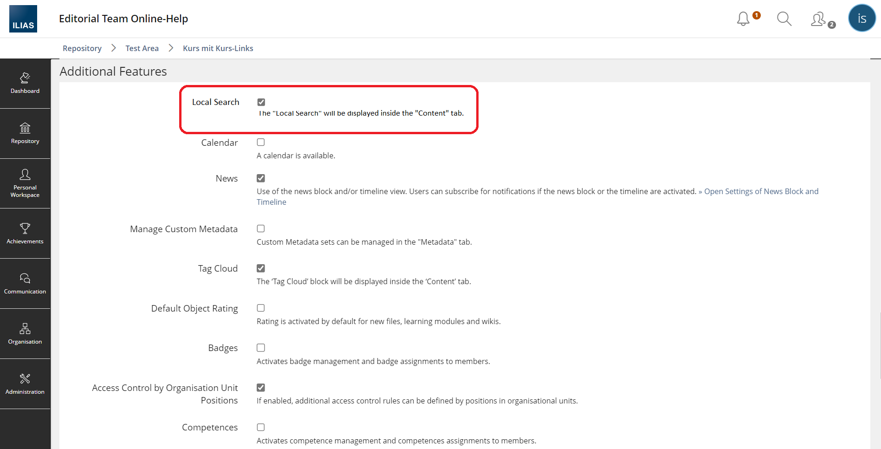This screenshot has height=449, width=881.
Task: Open Organisation in the sidebar
Action: tap(25, 334)
